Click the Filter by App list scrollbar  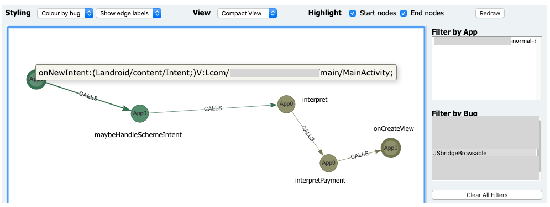coord(539,68)
